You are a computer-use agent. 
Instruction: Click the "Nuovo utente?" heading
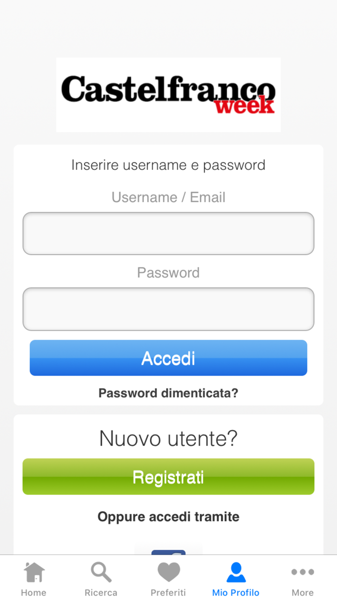[x=168, y=439]
